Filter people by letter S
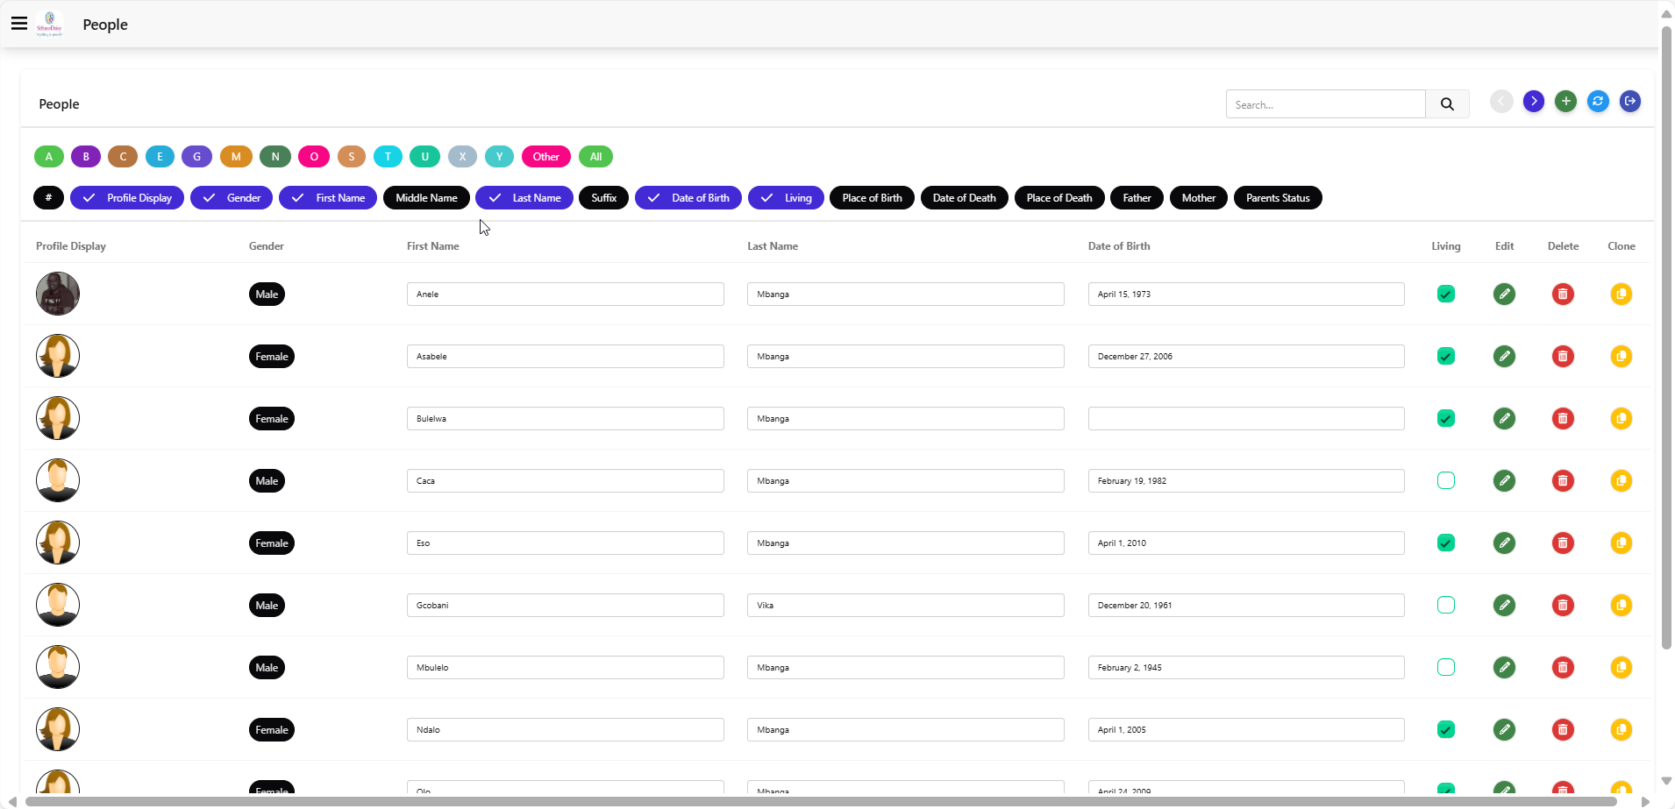The height and width of the screenshot is (809, 1675). coord(352,157)
